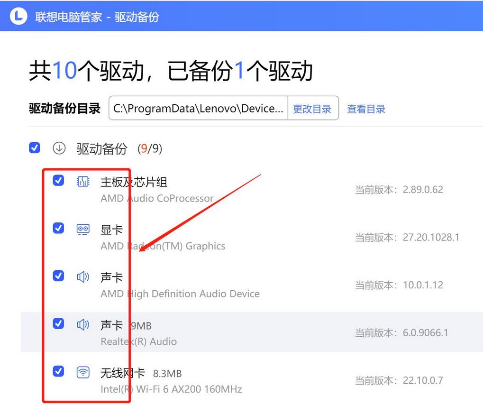
Task: Uncheck the AMD High Definition Audio checkbox
Action: (x=58, y=276)
